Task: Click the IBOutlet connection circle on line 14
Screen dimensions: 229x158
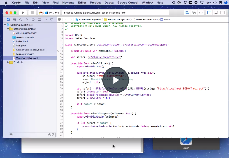Action: (58, 51)
